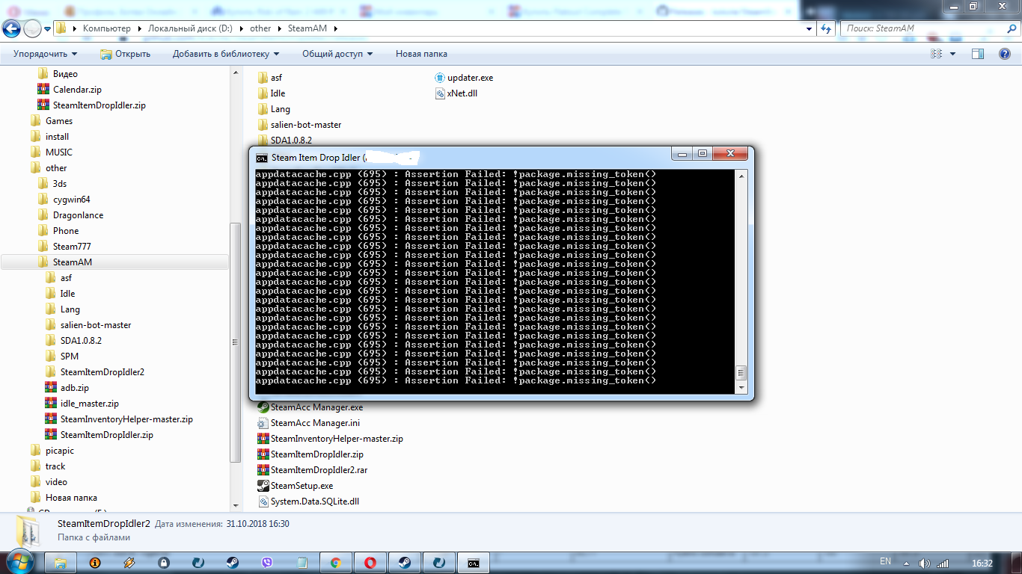Open Windows Explorer from the taskbar
The width and height of the screenshot is (1022, 574).
coord(61,563)
